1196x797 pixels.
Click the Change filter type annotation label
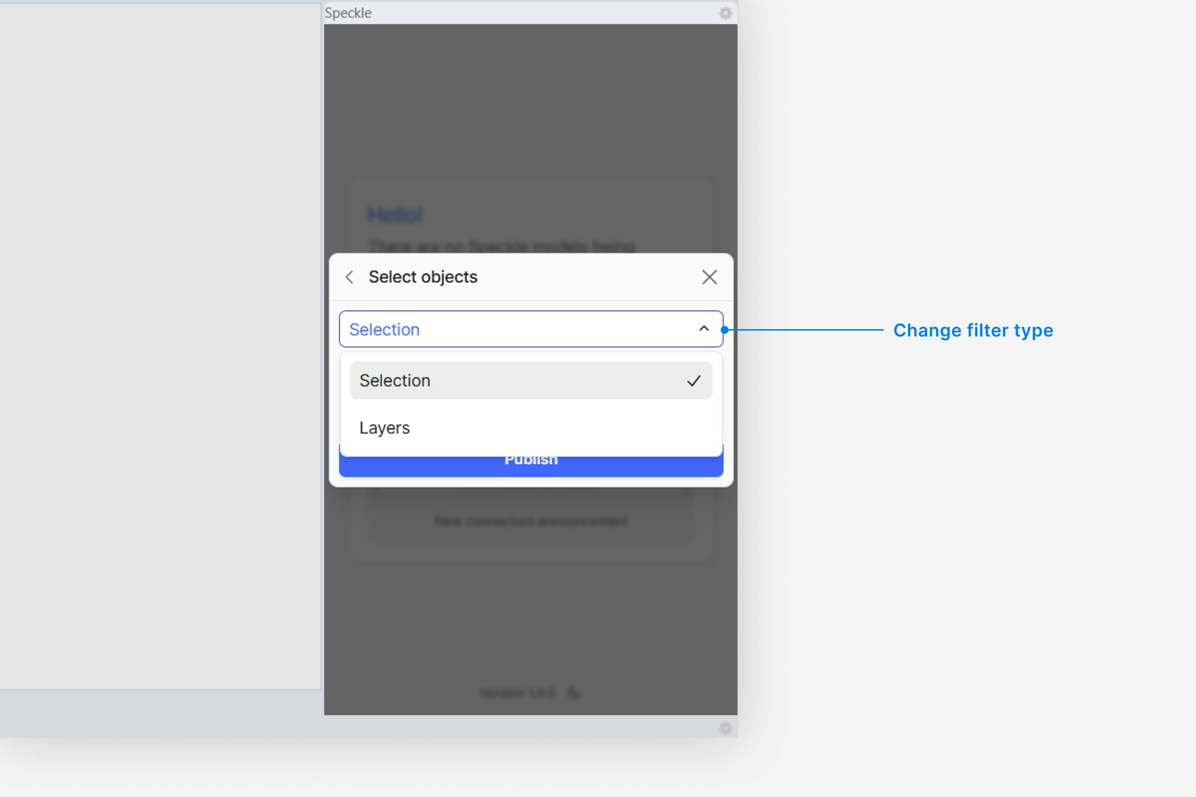(x=973, y=330)
